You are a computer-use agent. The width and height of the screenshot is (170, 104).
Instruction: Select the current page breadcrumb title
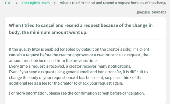pyautogui.click(x=113, y=3)
